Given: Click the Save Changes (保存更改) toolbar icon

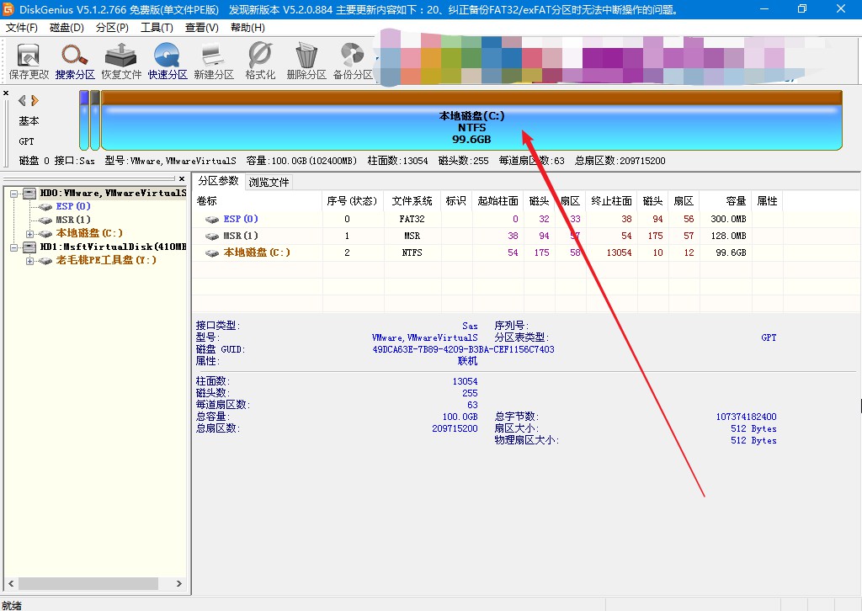Looking at the screenshot, I should point(29,61).
